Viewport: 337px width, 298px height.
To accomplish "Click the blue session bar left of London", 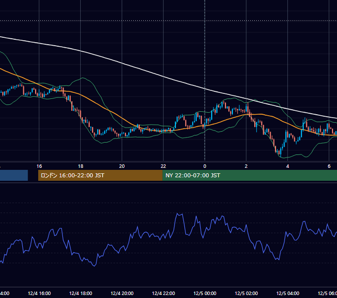I will click(x=14, y=175).
